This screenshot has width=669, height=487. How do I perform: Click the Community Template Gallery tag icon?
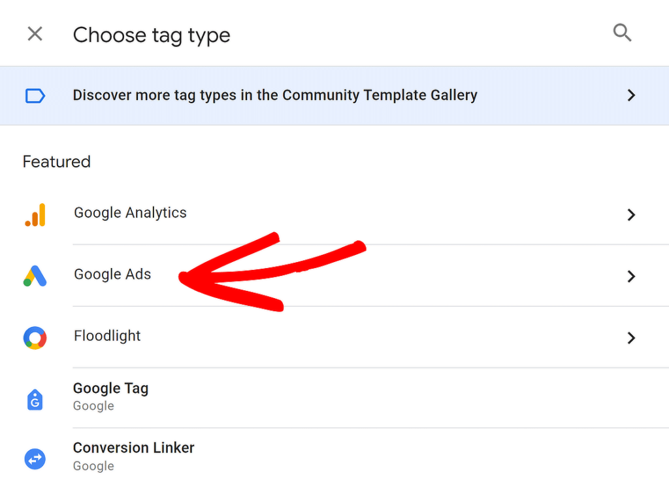tap(35, 95)
